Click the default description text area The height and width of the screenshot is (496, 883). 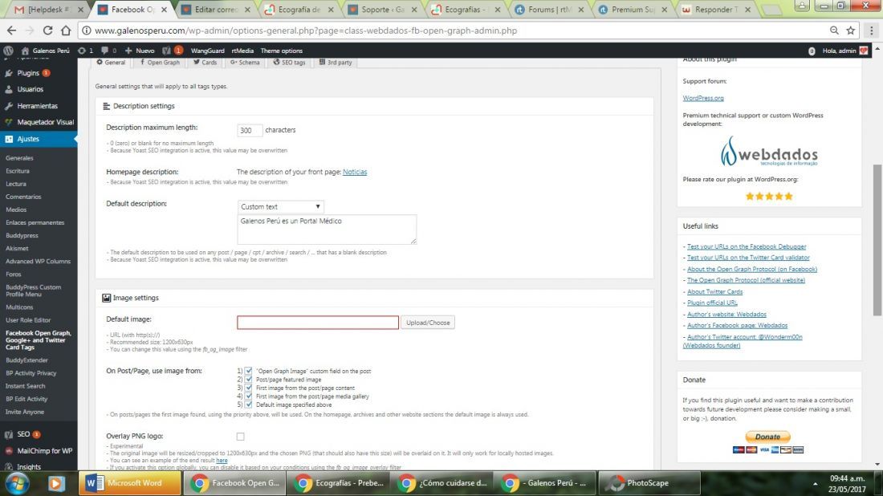(327, 230)
